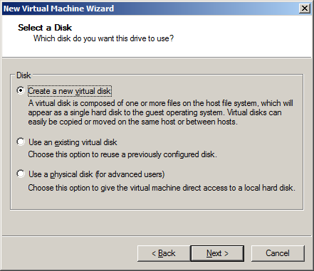Cancel the New Virtual Machine Wizard
This screenshot has width=314, height=271.
(x=278, y=253)
